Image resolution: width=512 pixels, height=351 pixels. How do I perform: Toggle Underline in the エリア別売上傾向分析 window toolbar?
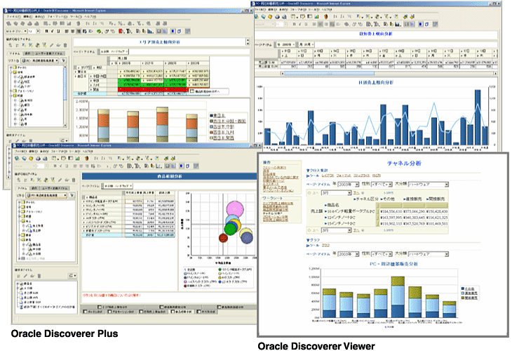tap(58, 31)
